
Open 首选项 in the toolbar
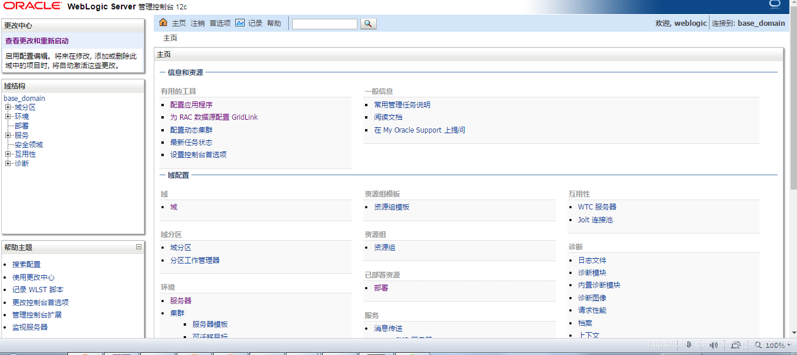point(220,23)
